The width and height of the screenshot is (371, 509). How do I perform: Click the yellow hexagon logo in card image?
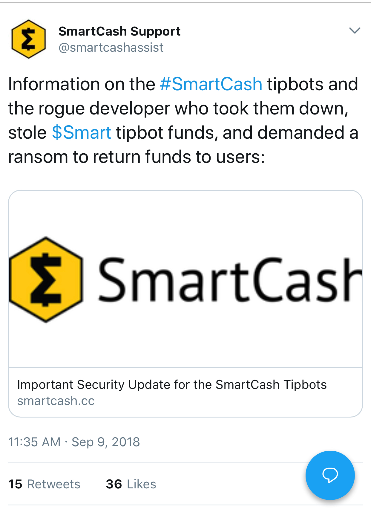point(46,280)
